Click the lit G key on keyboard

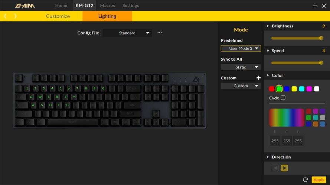68,105
